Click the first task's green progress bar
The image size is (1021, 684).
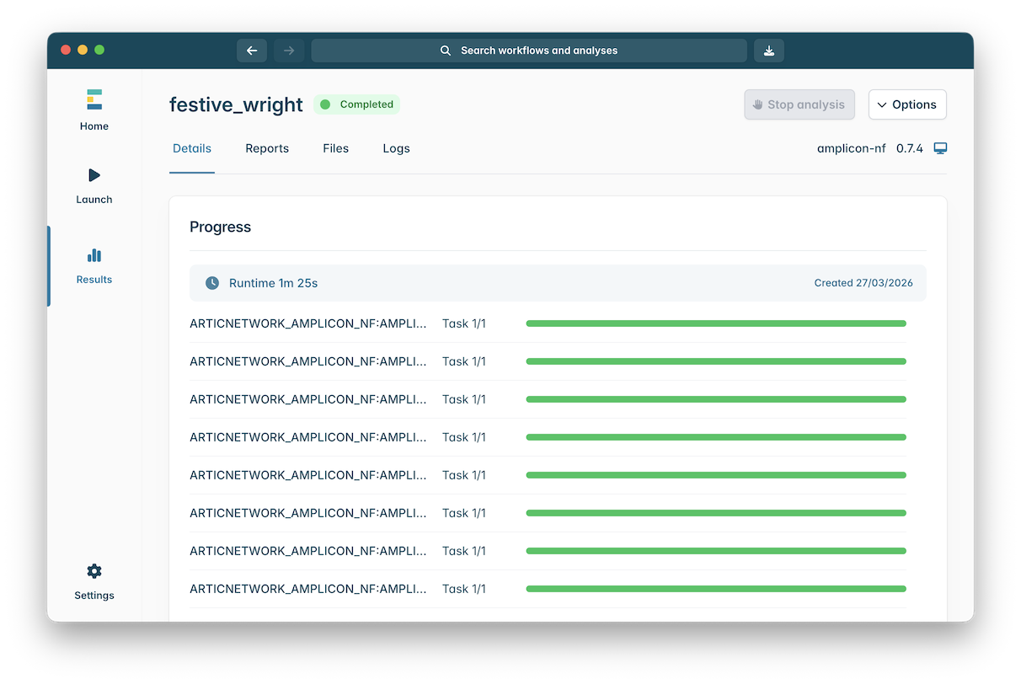click(x=715, y=323)
